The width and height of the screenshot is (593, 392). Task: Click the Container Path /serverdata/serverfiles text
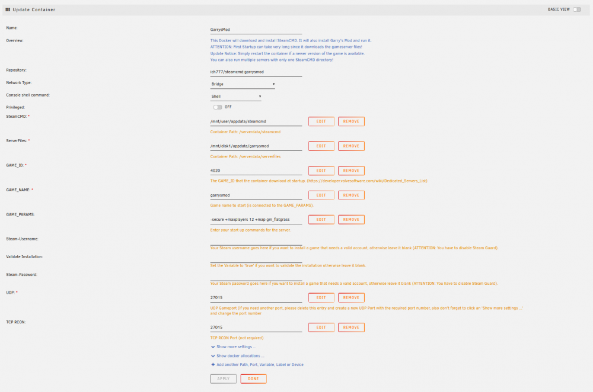pos(246,156)
